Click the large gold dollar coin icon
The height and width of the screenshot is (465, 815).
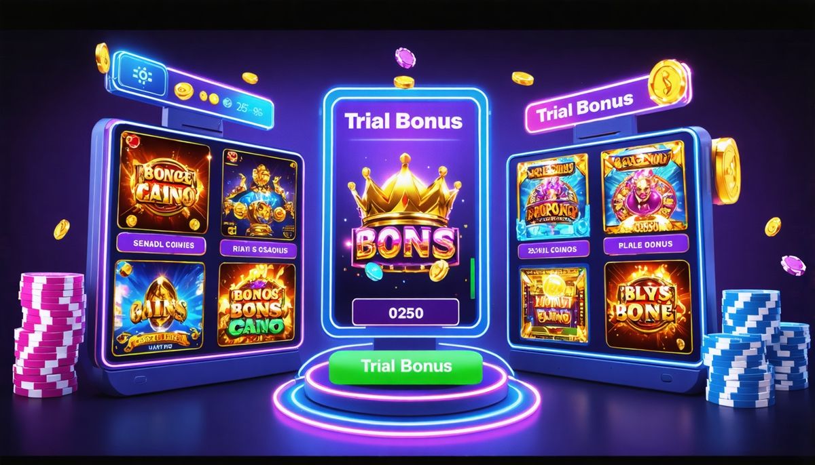click(668, 81)
